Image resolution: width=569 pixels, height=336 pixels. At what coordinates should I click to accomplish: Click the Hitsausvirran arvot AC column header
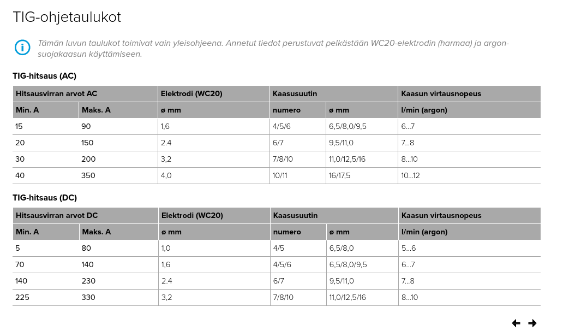click(x=57, y=93)
